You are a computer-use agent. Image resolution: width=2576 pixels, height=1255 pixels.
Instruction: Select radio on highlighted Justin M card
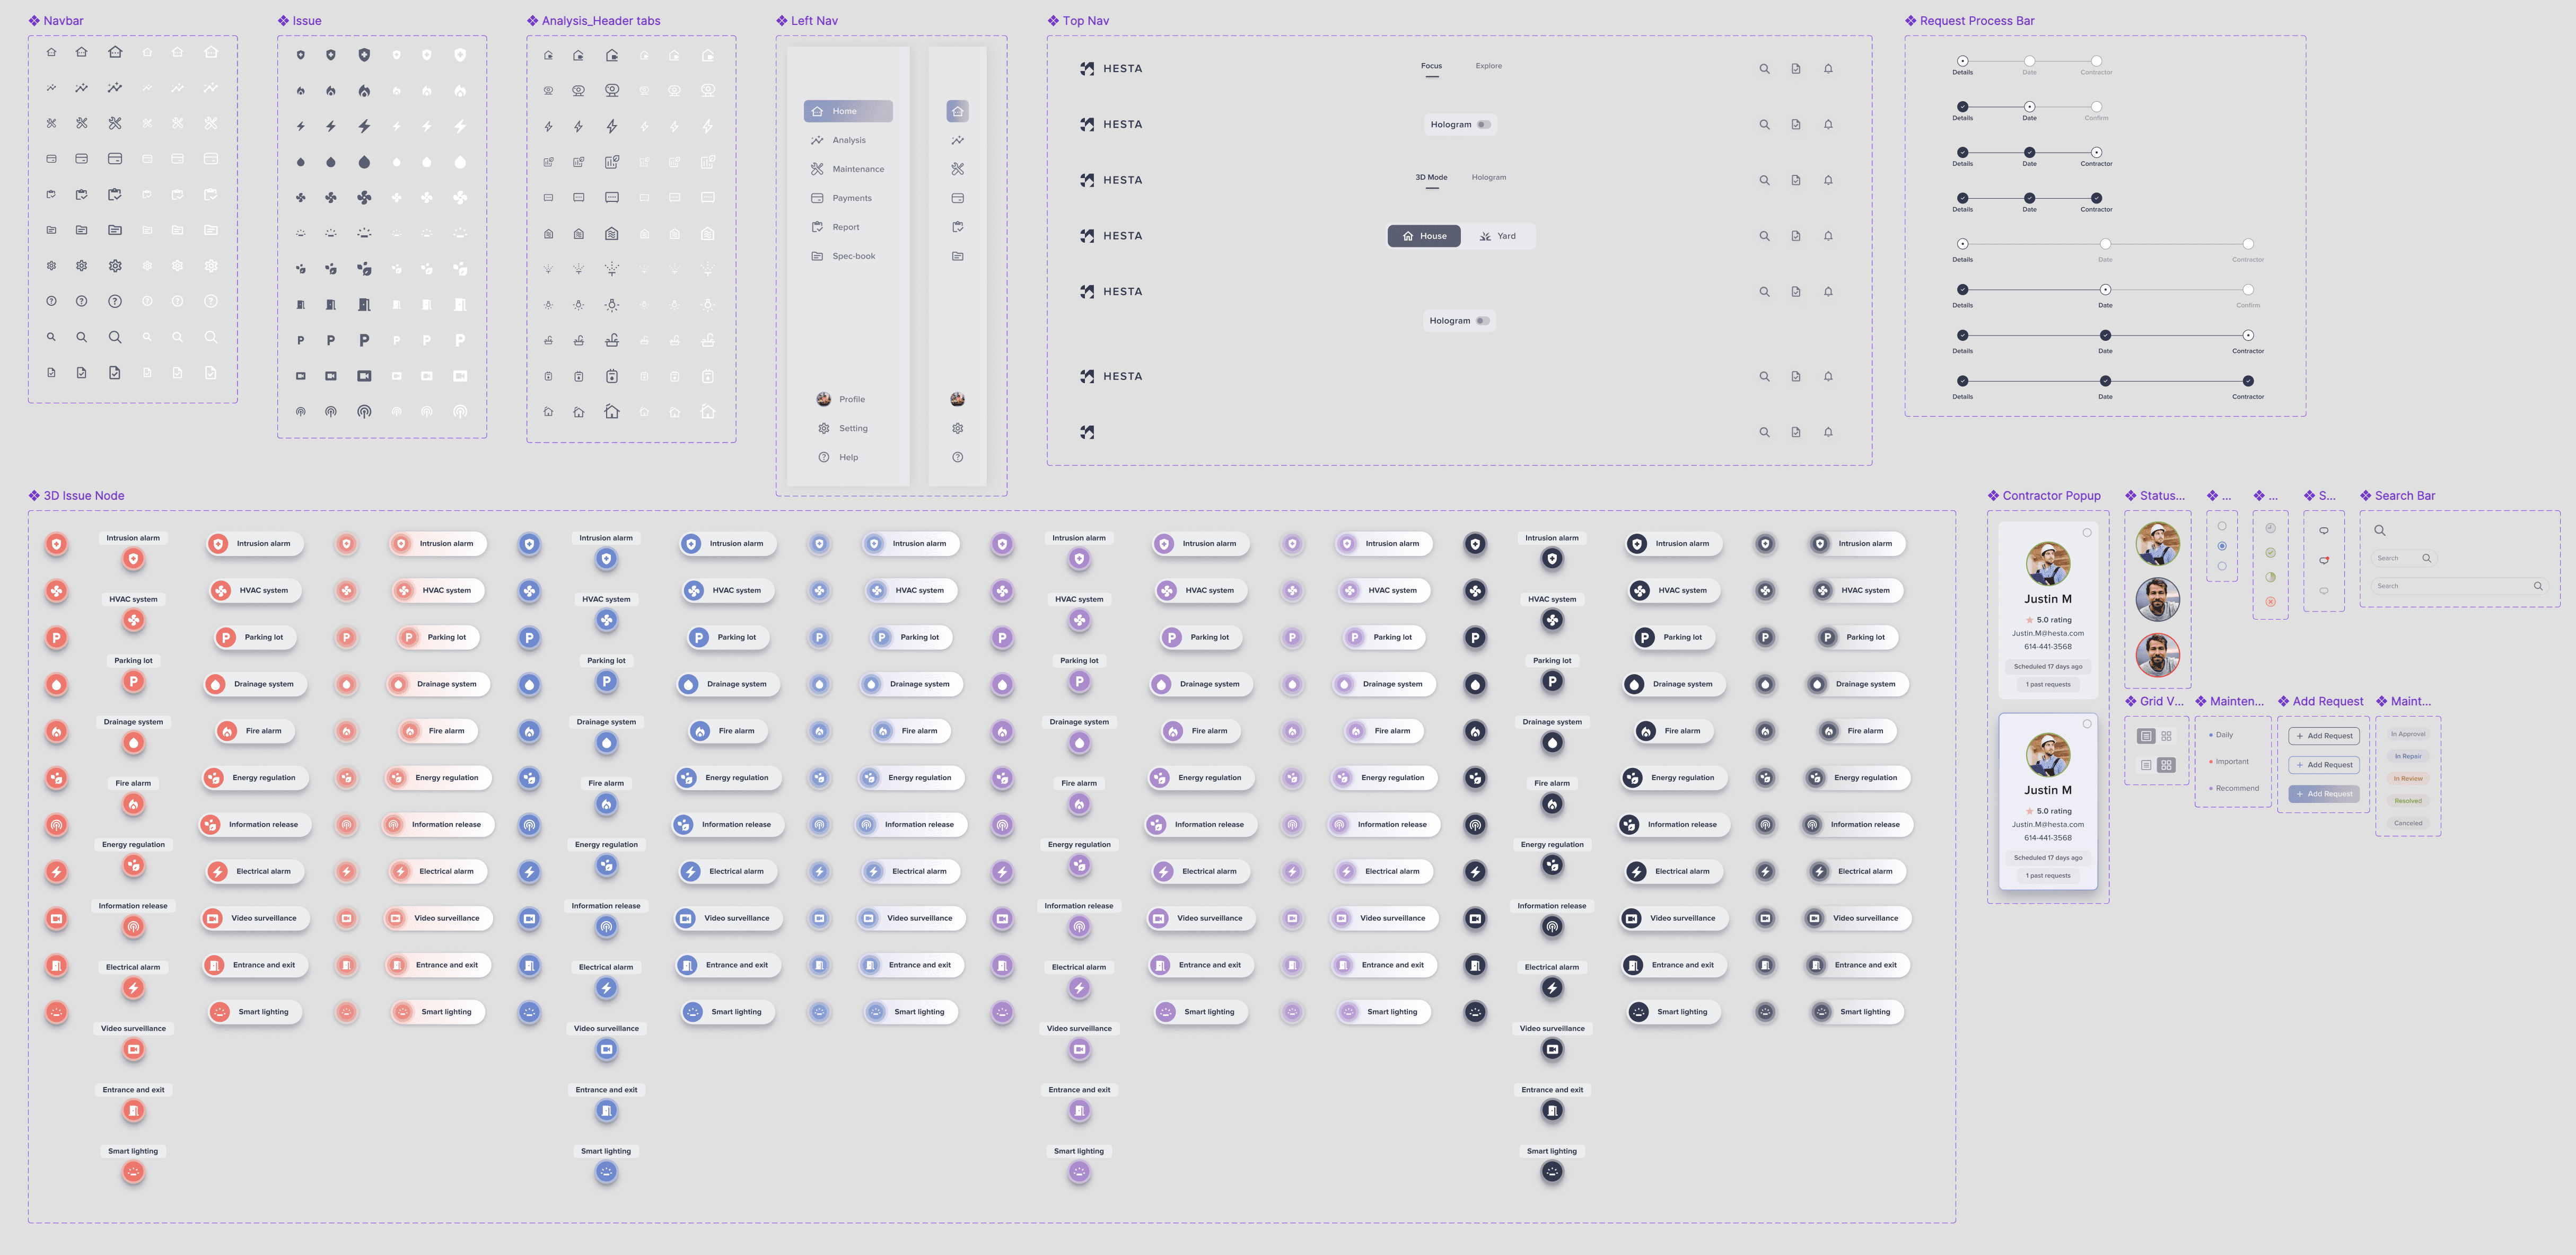pos(2087,723)
